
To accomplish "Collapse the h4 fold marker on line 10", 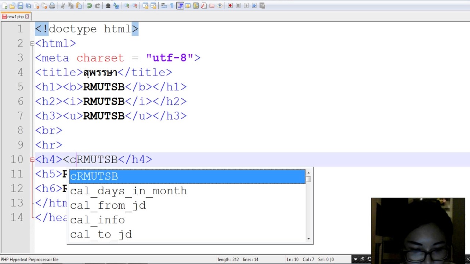I will point(32,159).
